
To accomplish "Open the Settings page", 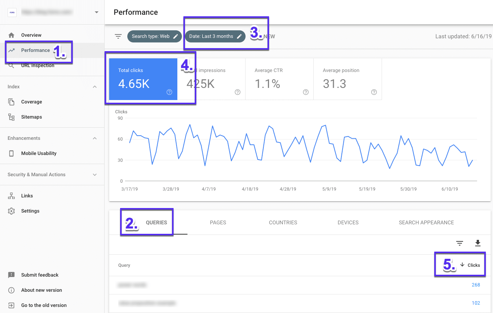I will [30, 211].
